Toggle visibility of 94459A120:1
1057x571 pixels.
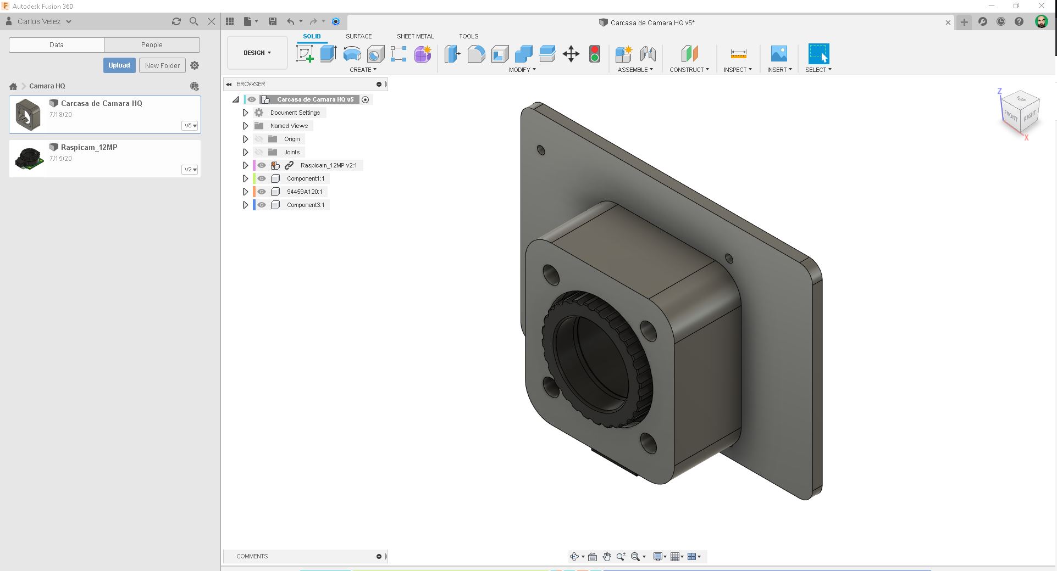coord(261,191)
